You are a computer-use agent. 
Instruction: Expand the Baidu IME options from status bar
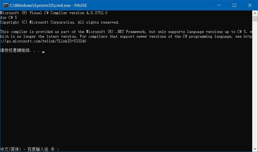(37, 149)
